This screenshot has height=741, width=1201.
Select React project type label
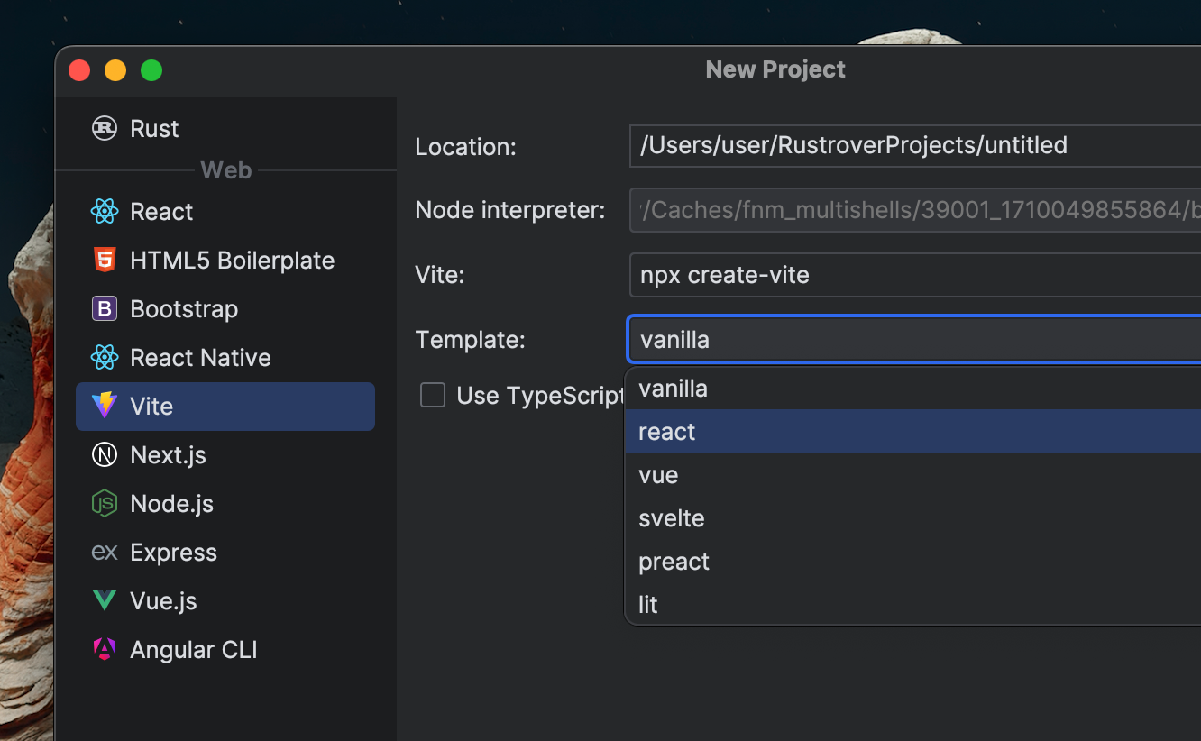coord(161,212)
